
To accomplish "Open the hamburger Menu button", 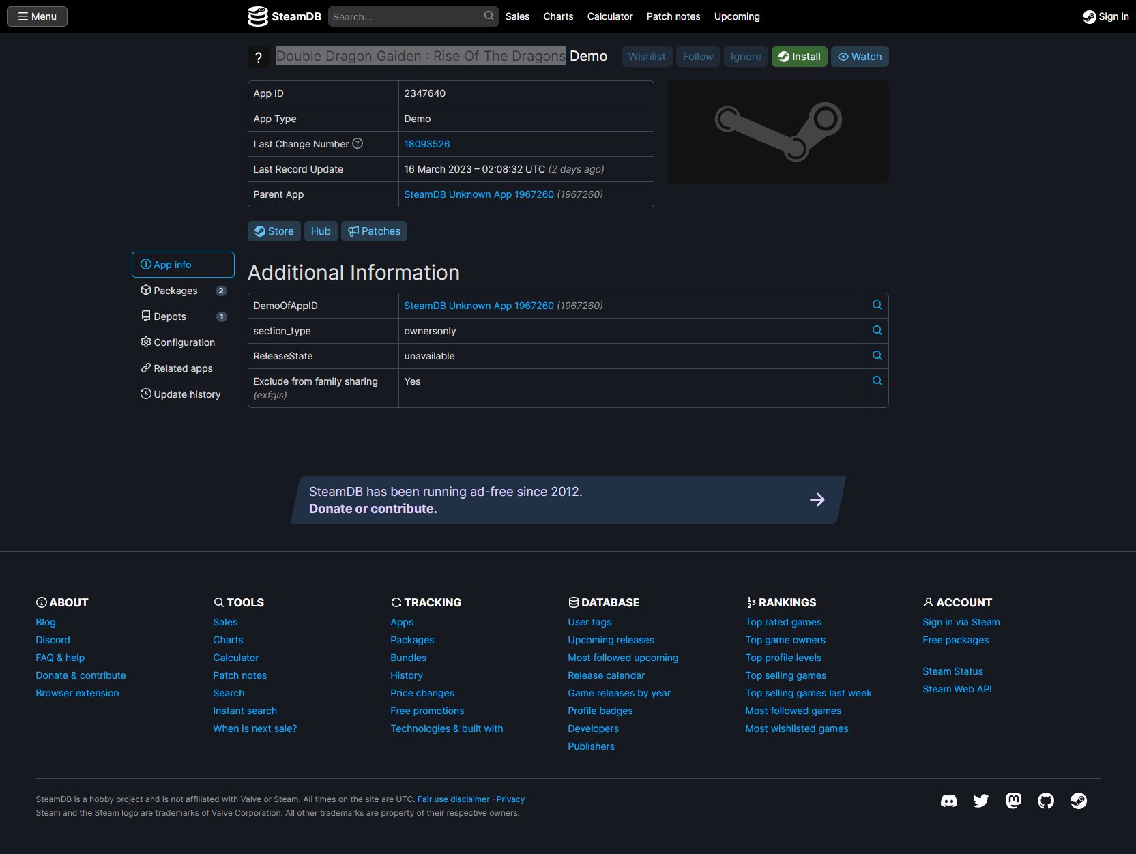I will [37, 16].
